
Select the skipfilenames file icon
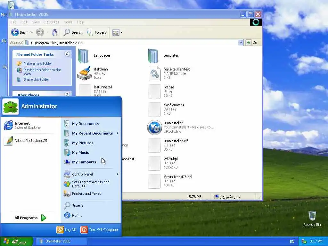tap(154, 110)
